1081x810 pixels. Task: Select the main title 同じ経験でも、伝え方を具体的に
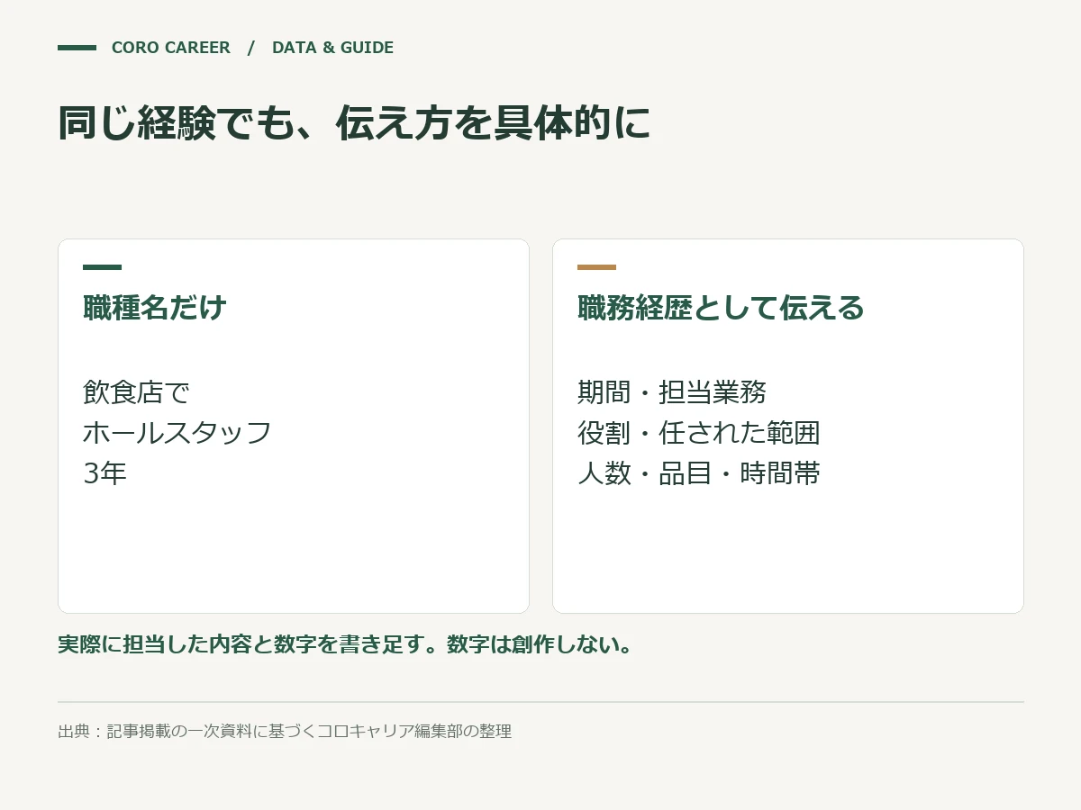[x=354, y=123]
